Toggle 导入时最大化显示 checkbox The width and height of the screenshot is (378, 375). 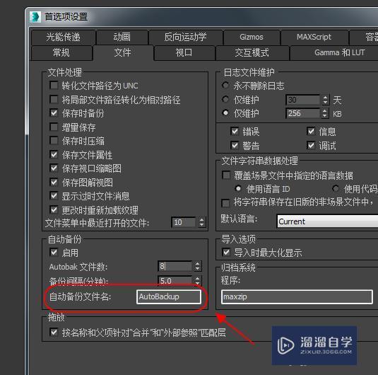tap(226, 253)
